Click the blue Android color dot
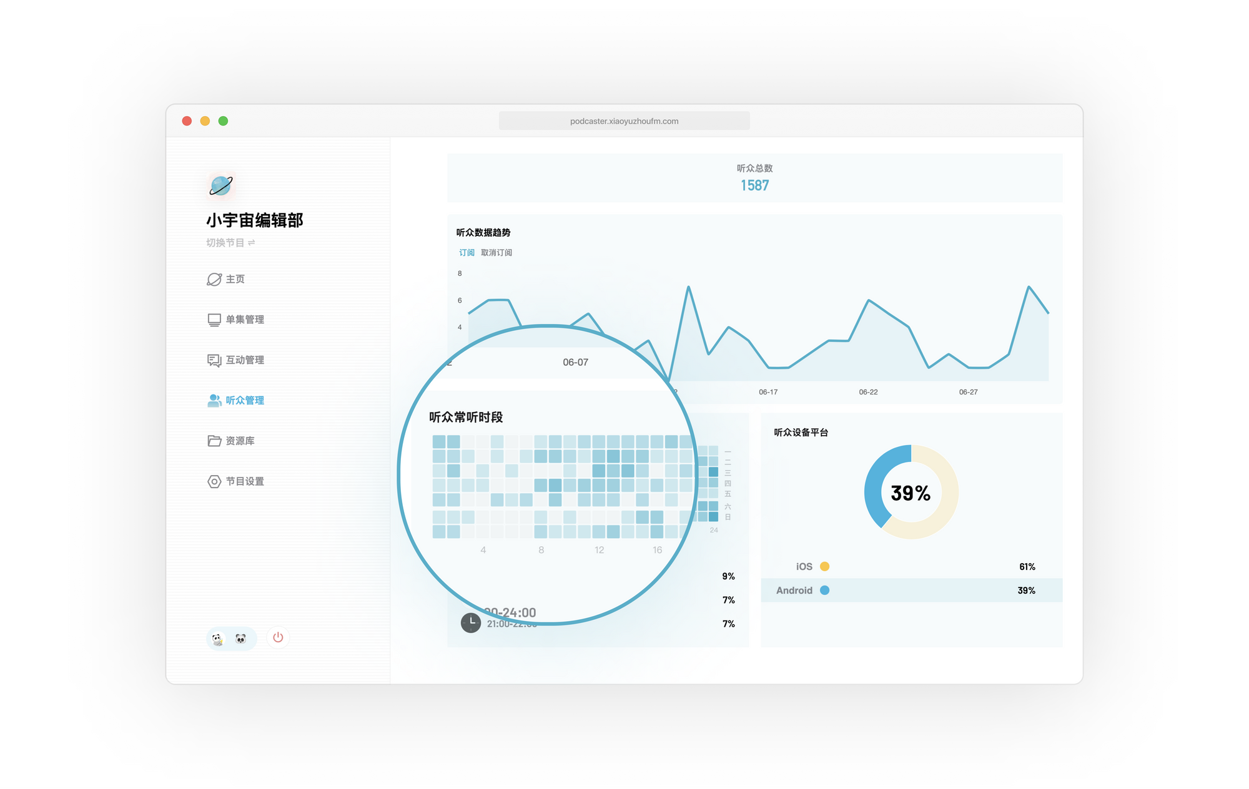 coord(824,591)
